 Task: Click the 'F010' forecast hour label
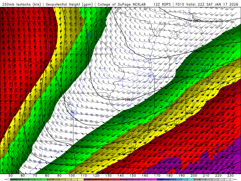tap(180, 4)
